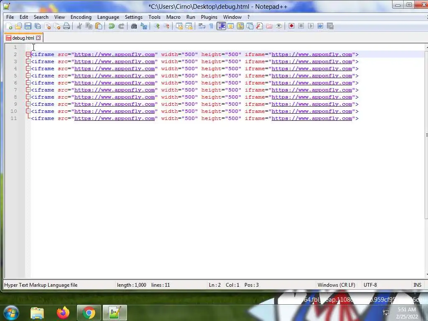Open Firefox from the taskbar
Screen dimensions: 428x321
coord(63,313)
